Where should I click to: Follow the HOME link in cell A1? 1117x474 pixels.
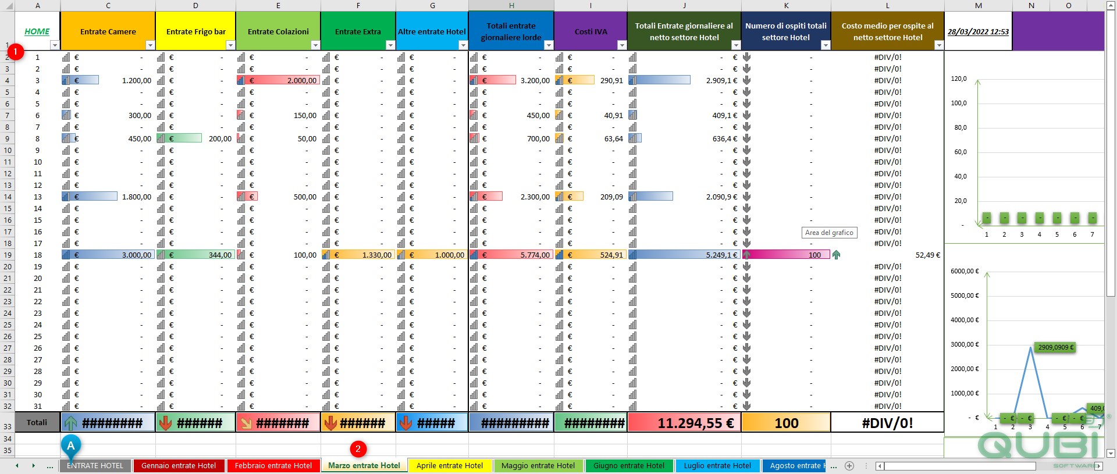pos(37,31)
